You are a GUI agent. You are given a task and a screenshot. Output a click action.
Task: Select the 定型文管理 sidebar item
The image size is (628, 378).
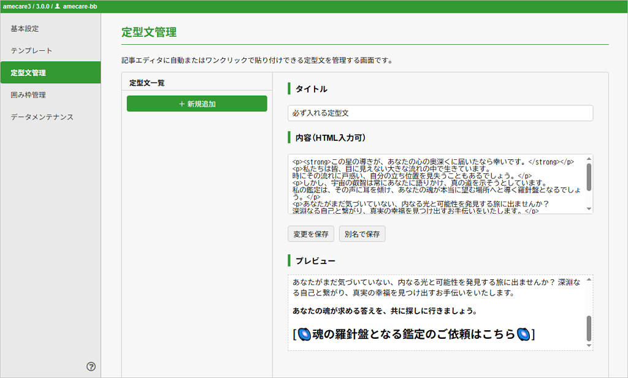[x=28, y=73]
